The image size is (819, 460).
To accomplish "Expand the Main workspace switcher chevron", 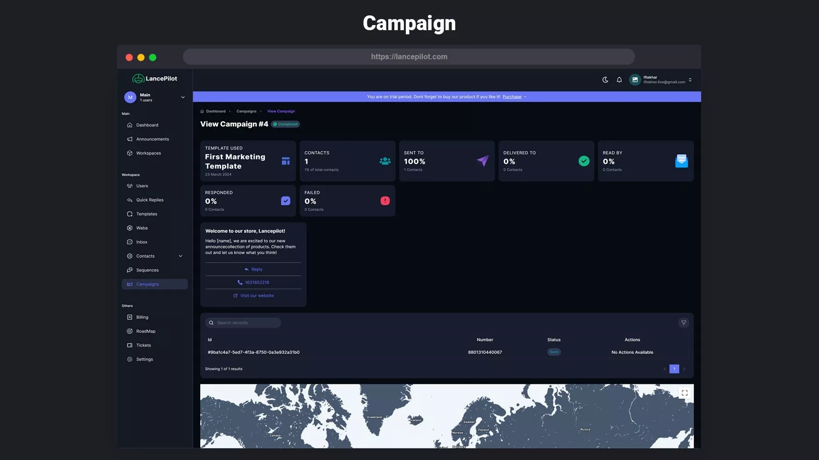I will point(183,97).
